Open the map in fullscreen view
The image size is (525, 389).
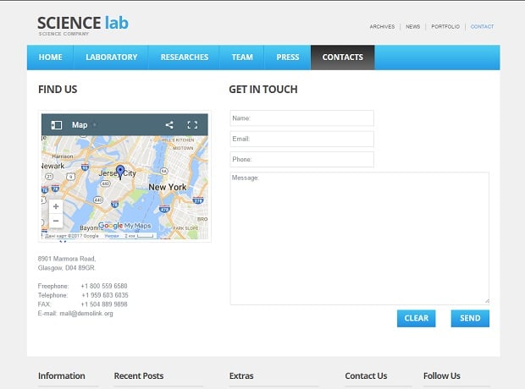[x=192, y=125]
